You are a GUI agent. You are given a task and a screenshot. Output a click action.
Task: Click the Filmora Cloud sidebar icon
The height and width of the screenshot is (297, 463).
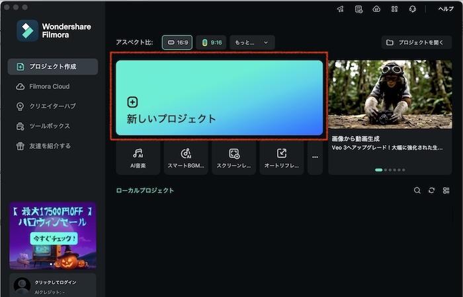coord(20,86)
